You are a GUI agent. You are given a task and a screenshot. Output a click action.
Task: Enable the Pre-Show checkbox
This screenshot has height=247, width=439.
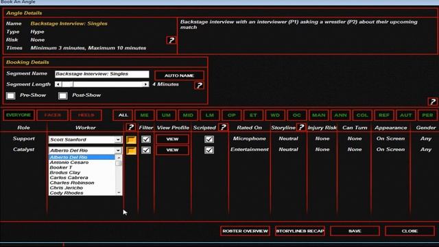pos(11,96)
